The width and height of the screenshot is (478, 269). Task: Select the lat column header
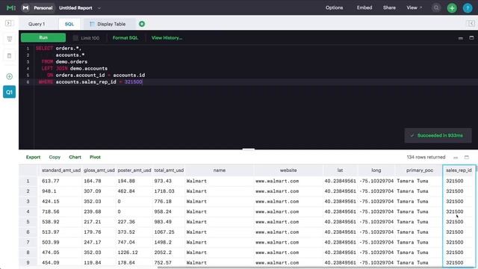coord(341,170)
